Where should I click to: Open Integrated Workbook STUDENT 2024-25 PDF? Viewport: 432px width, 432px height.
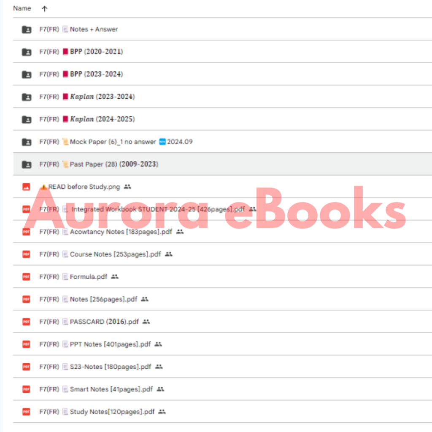[158, 209]
